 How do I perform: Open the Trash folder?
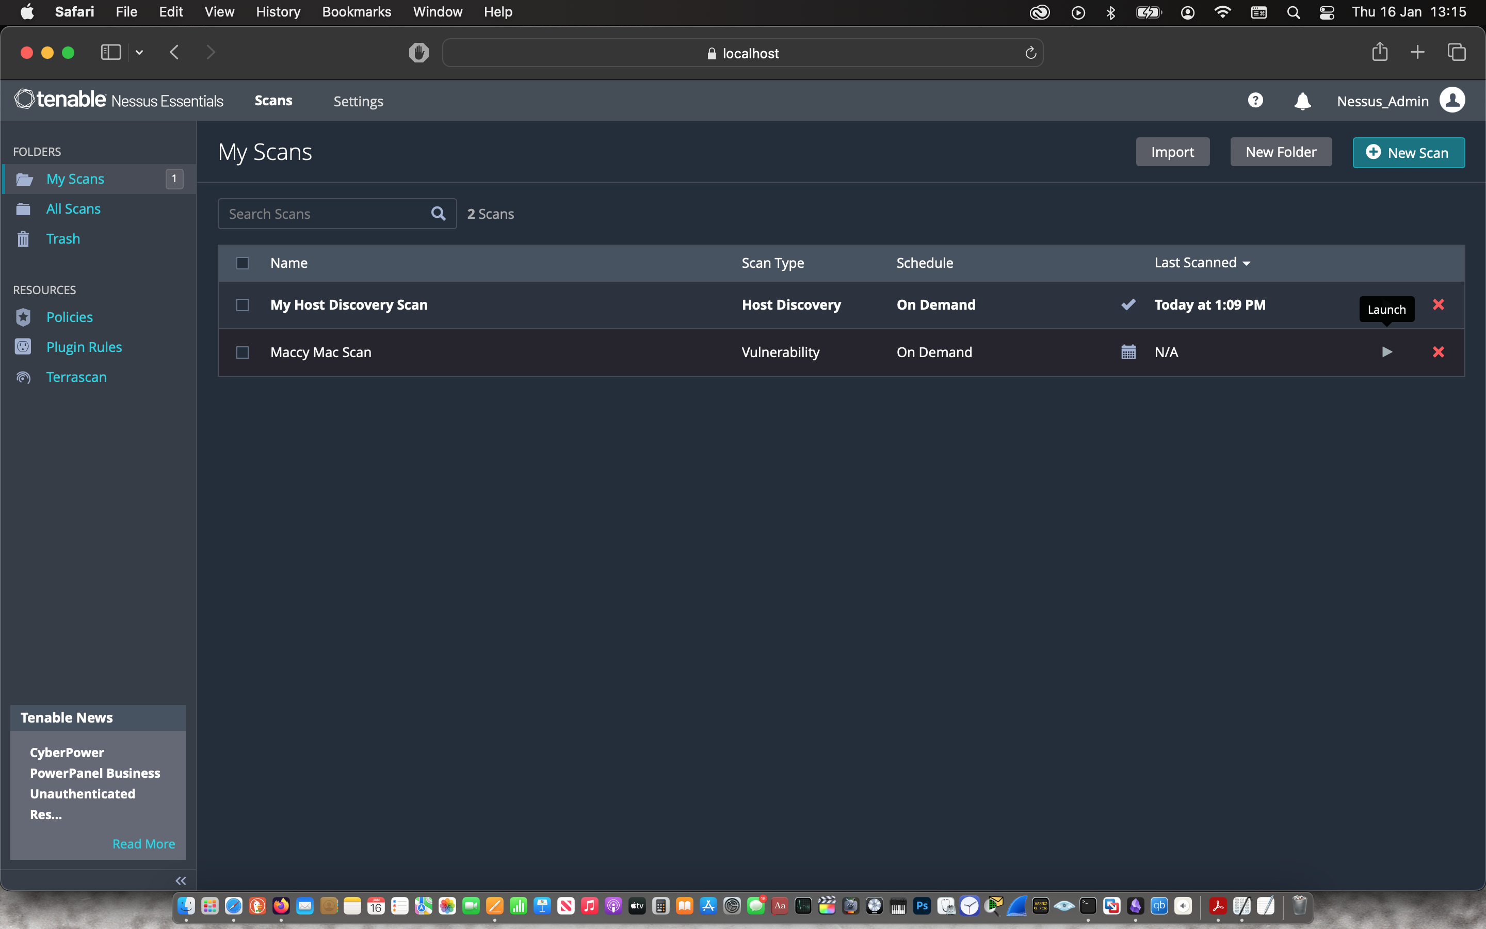tap(62, 238)
